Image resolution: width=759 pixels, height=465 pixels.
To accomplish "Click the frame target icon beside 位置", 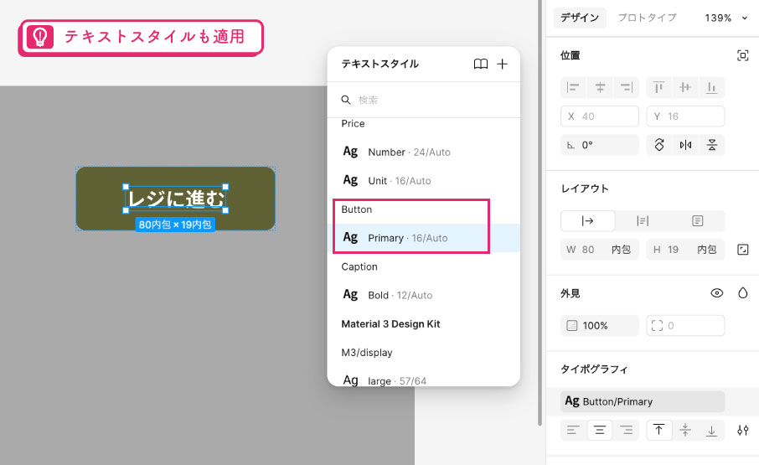I will click(x=742, y=55).
